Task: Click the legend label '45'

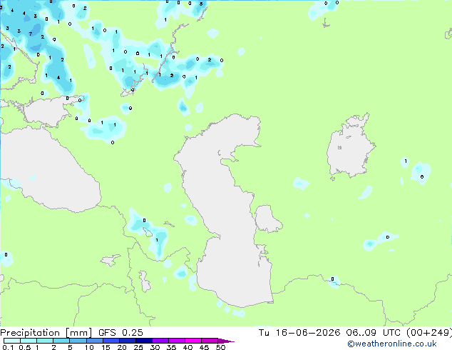Action: [204, 347]
